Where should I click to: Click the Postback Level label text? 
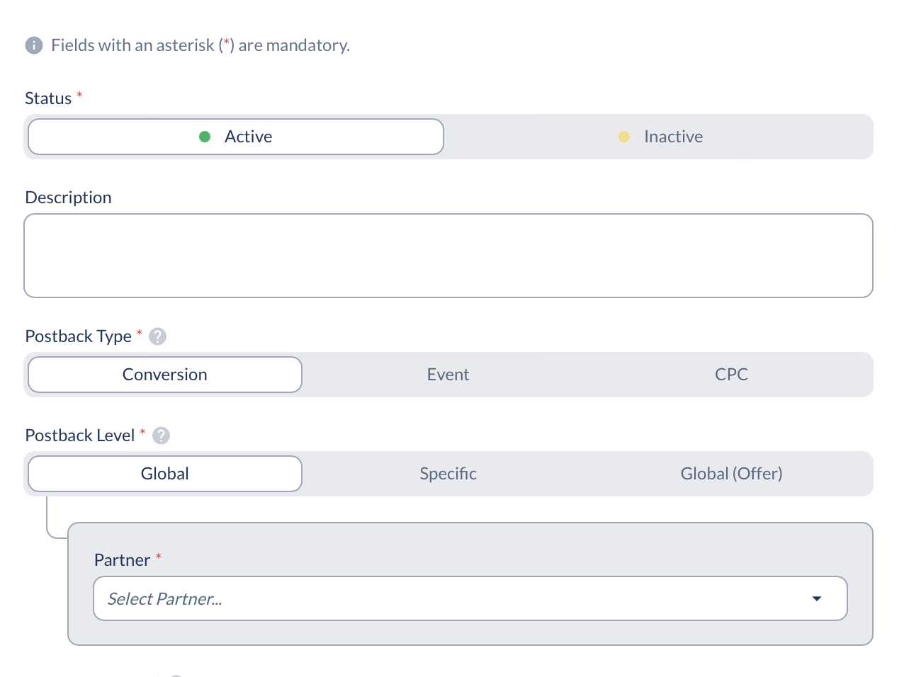80,436
